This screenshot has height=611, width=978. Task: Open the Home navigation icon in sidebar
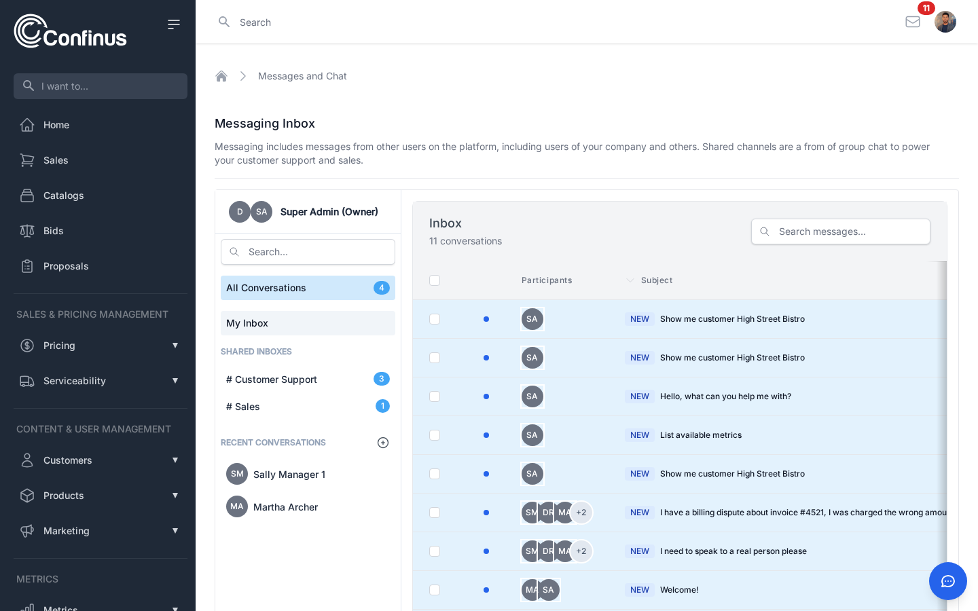pos(27,125)
